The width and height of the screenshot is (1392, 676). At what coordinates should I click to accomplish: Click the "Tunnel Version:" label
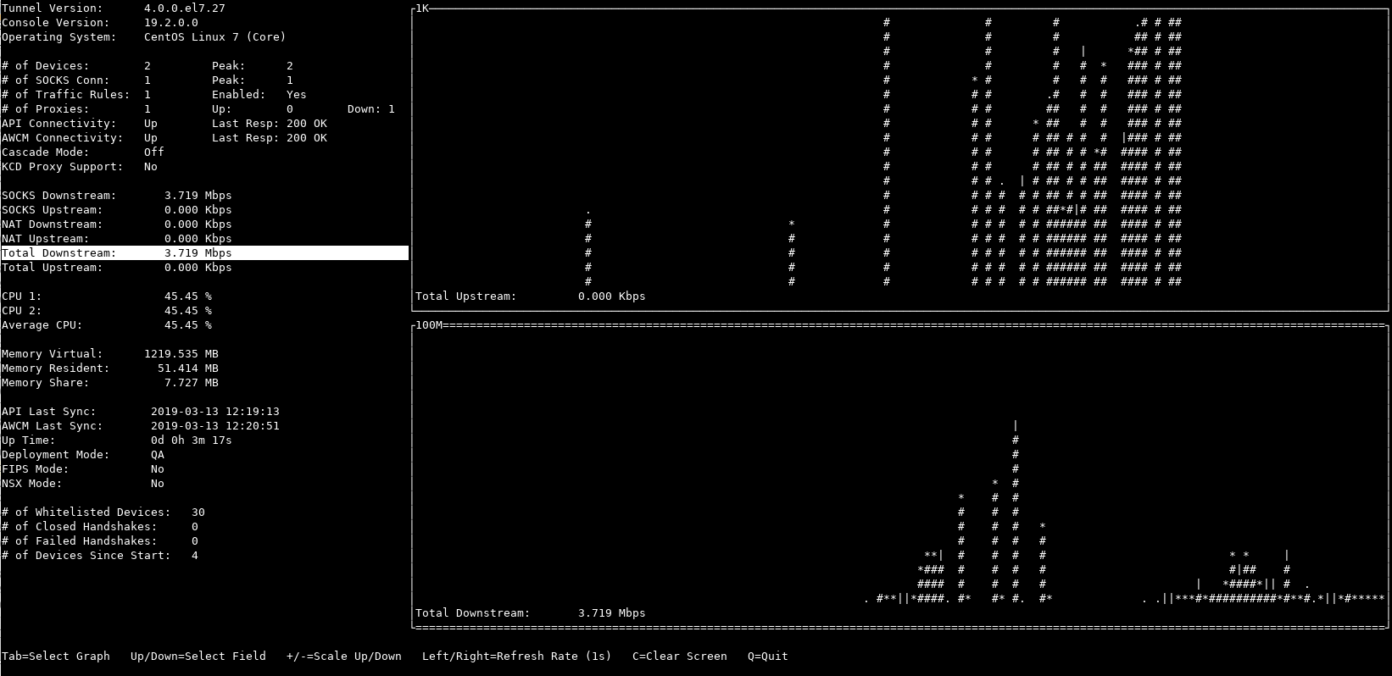(53, 8)
